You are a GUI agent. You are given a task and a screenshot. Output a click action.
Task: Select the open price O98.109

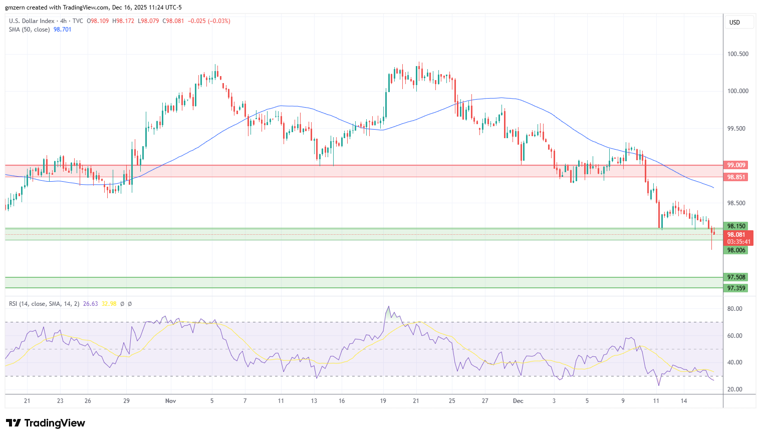pos(98,21)
